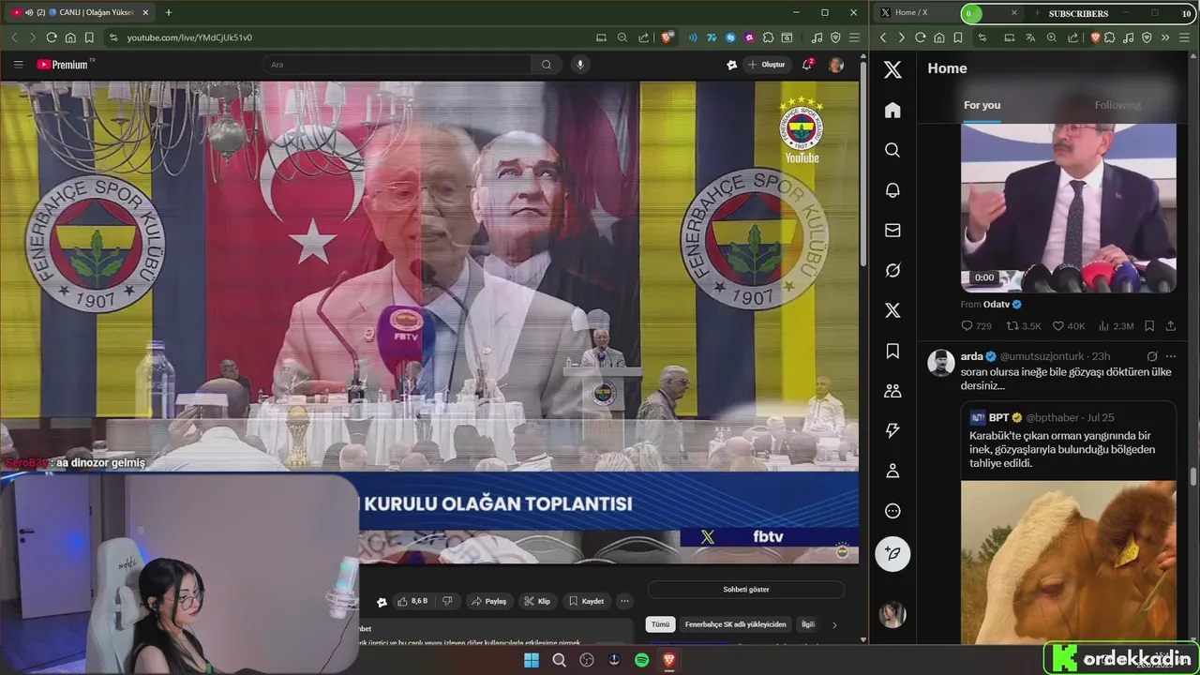
Task: Like the Odatv post (40K)
Action: [1069, 326]
